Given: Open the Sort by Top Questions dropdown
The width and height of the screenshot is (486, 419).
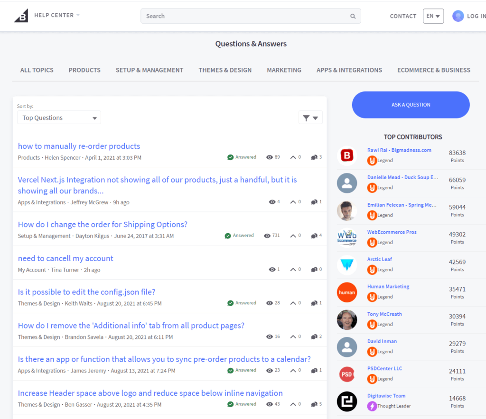Looking at the screenshot, I should point(59,118).
